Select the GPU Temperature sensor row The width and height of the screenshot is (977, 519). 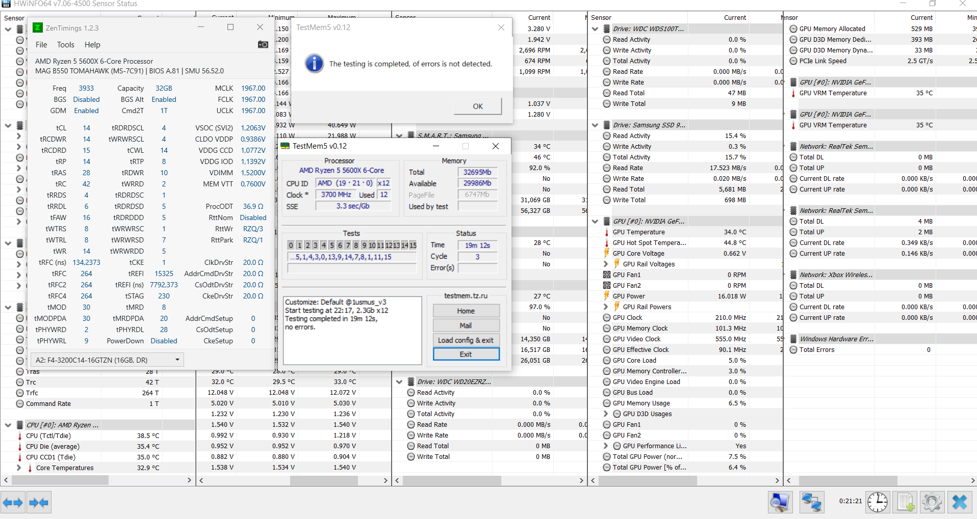pos(638,232)
